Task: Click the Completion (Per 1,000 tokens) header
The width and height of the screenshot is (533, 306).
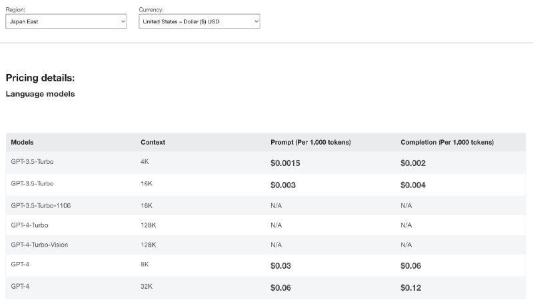Action: click(447, 142)
